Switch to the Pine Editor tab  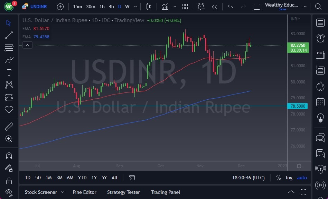[84, 192]
